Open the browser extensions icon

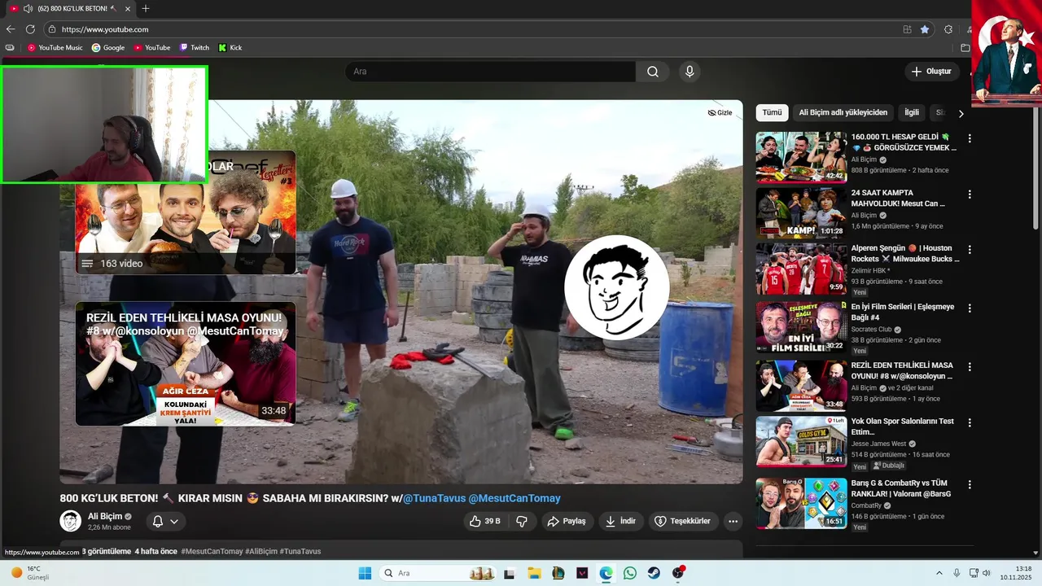[x=948, y=29]
